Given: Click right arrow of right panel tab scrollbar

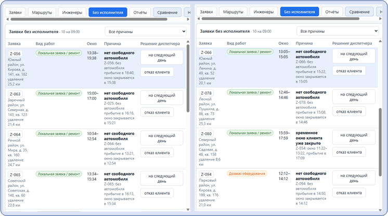Looking at the screenshot, I should [380, 19].
